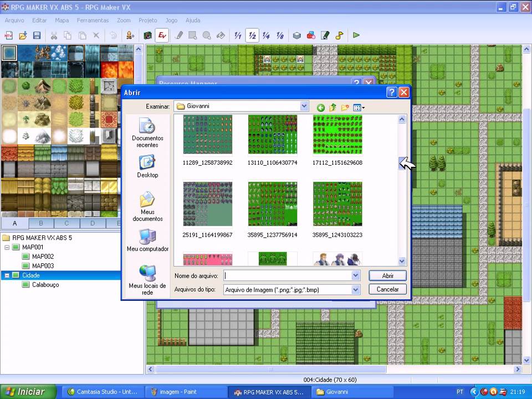This screenshot has width=532, height=399.
Task: Click the Delete X toolbar icon
Action: point(96,35)
